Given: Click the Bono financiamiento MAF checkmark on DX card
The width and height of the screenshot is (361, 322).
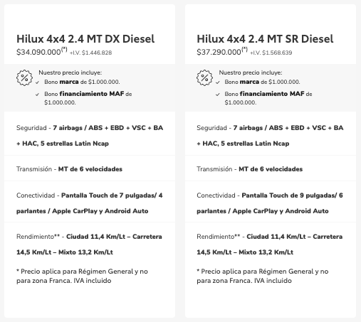Looking at the screenshot, I should point(37,95).
